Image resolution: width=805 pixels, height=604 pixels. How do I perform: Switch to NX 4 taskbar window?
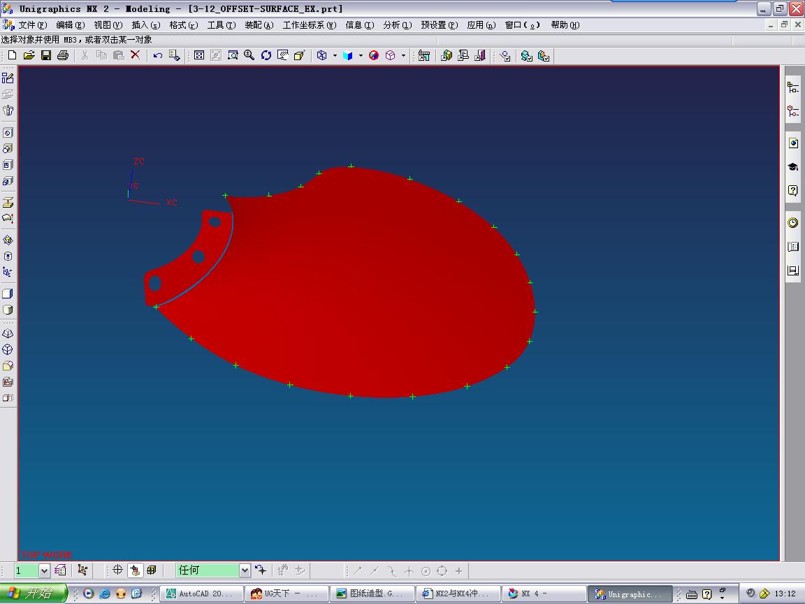(x=543, y=594)
